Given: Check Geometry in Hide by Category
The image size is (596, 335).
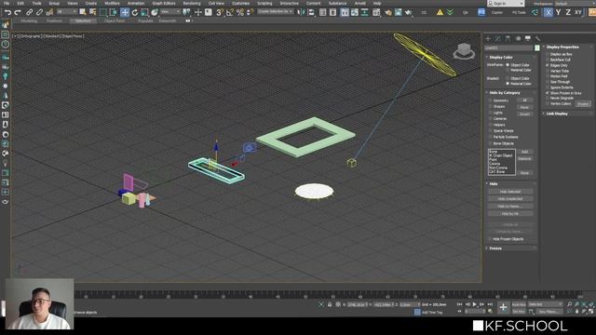Looking at the screenshot, I should [491, 100].
